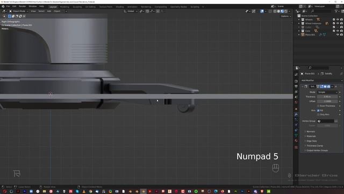The width and height of the screenshot is (344, 194).
Task: Click the Select Box tool icon
Action: pyautogui.click(x=10, y=16)
